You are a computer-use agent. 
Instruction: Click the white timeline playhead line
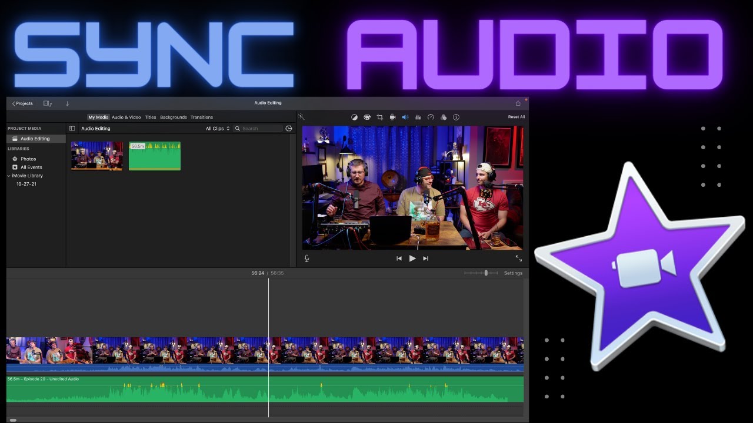(x=268, y=347)
